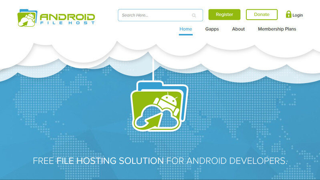This screenshot has width=320, height=180.
Task: Click the green padlock login icon
Action: (x=288, y=14)
